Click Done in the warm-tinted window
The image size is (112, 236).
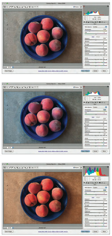point(104,231)
